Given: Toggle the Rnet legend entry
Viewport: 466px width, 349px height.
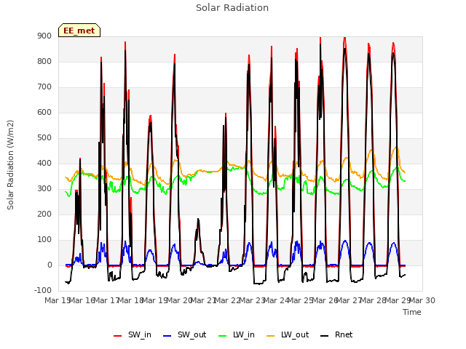Looking at the screenshot, I should [336, 334].
